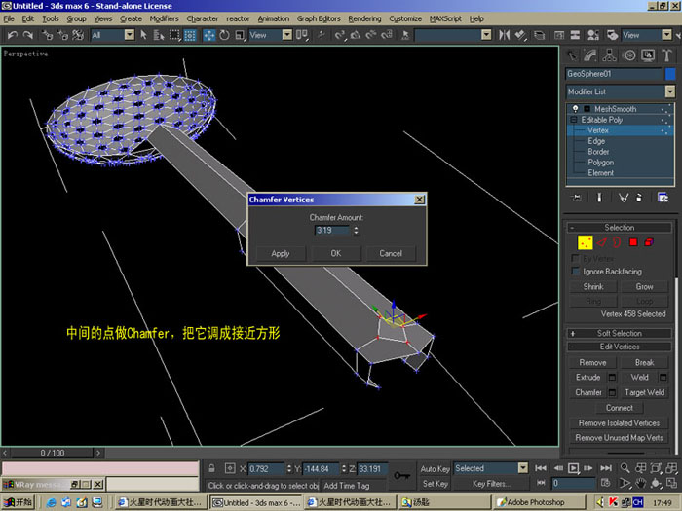Click Remove Isolated Vertices button

(619, 422)
